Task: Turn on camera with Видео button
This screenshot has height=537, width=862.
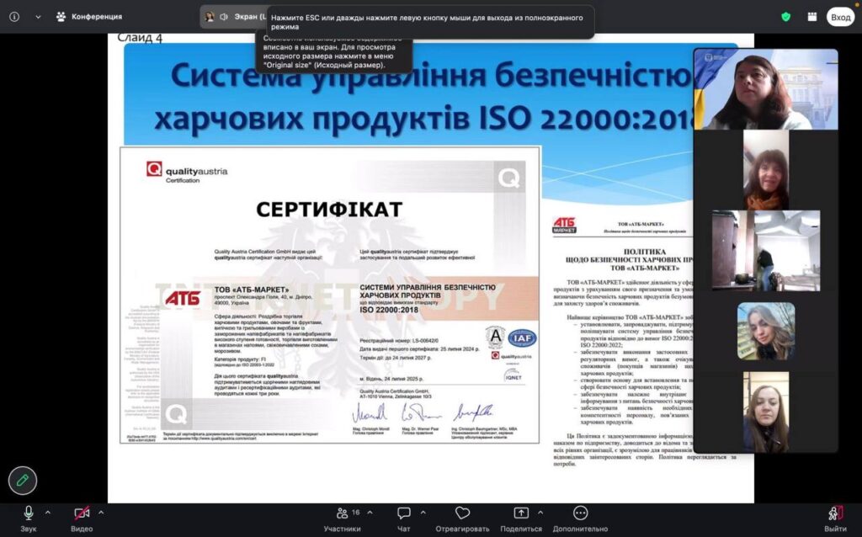Action: [x=82, y=514]
